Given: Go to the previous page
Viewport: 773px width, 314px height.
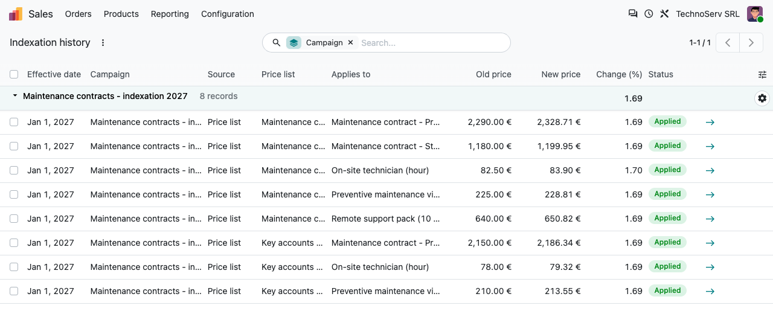Looking at the screenshot, I should [728, 42].
